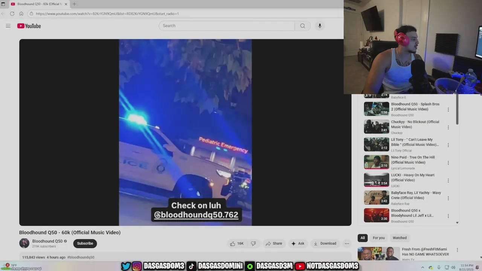
Task: Open LUCKI Heavy On My Heart title
Action: click(413, 178)
